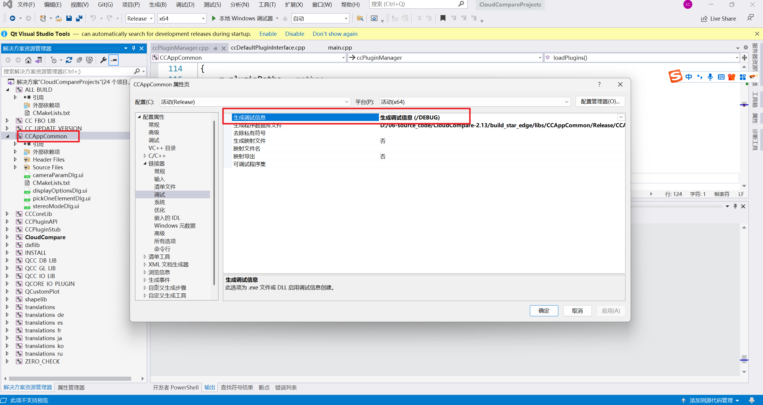Open the 生成(B) menu
This screenshot has width=763, height=405.
pos(158,4)
